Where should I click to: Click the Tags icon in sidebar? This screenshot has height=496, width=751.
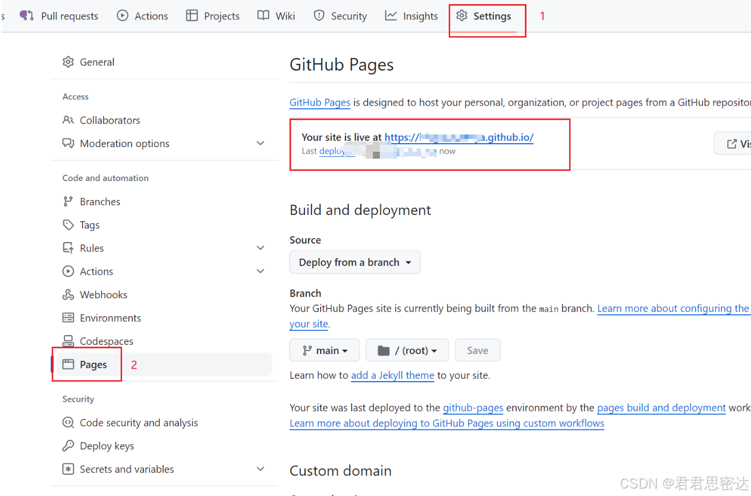[x=68, y=225]
